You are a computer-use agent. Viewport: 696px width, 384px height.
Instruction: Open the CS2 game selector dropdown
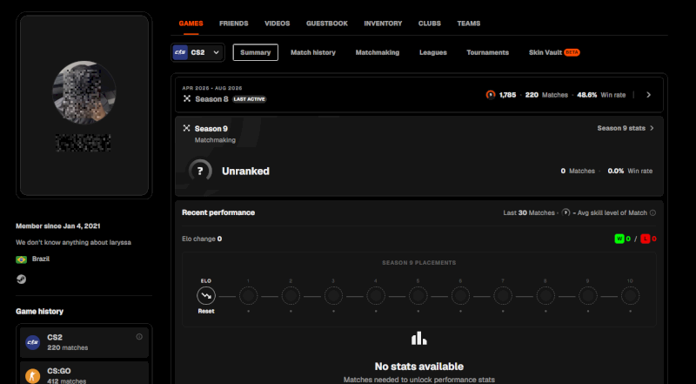tap(198, 52)
